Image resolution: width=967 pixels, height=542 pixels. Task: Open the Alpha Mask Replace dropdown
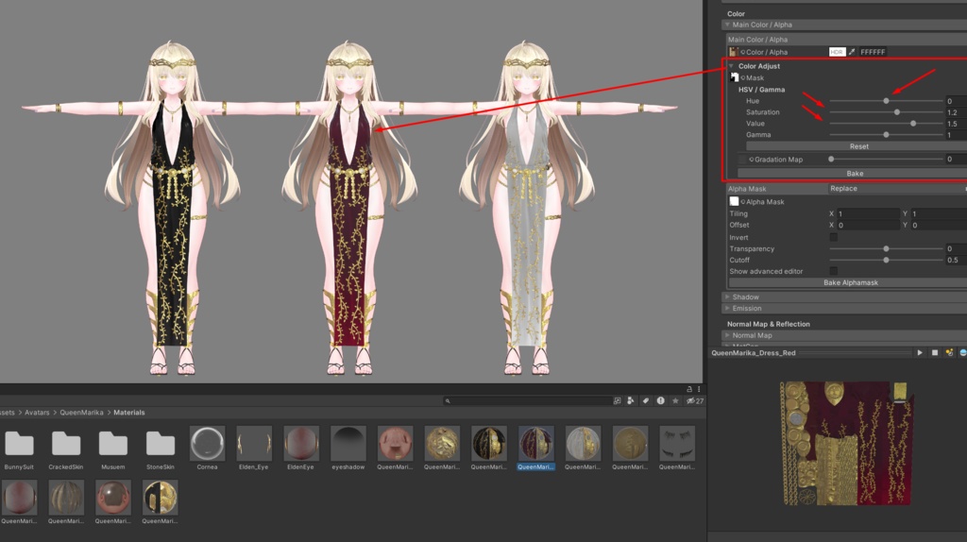[897, 189]
